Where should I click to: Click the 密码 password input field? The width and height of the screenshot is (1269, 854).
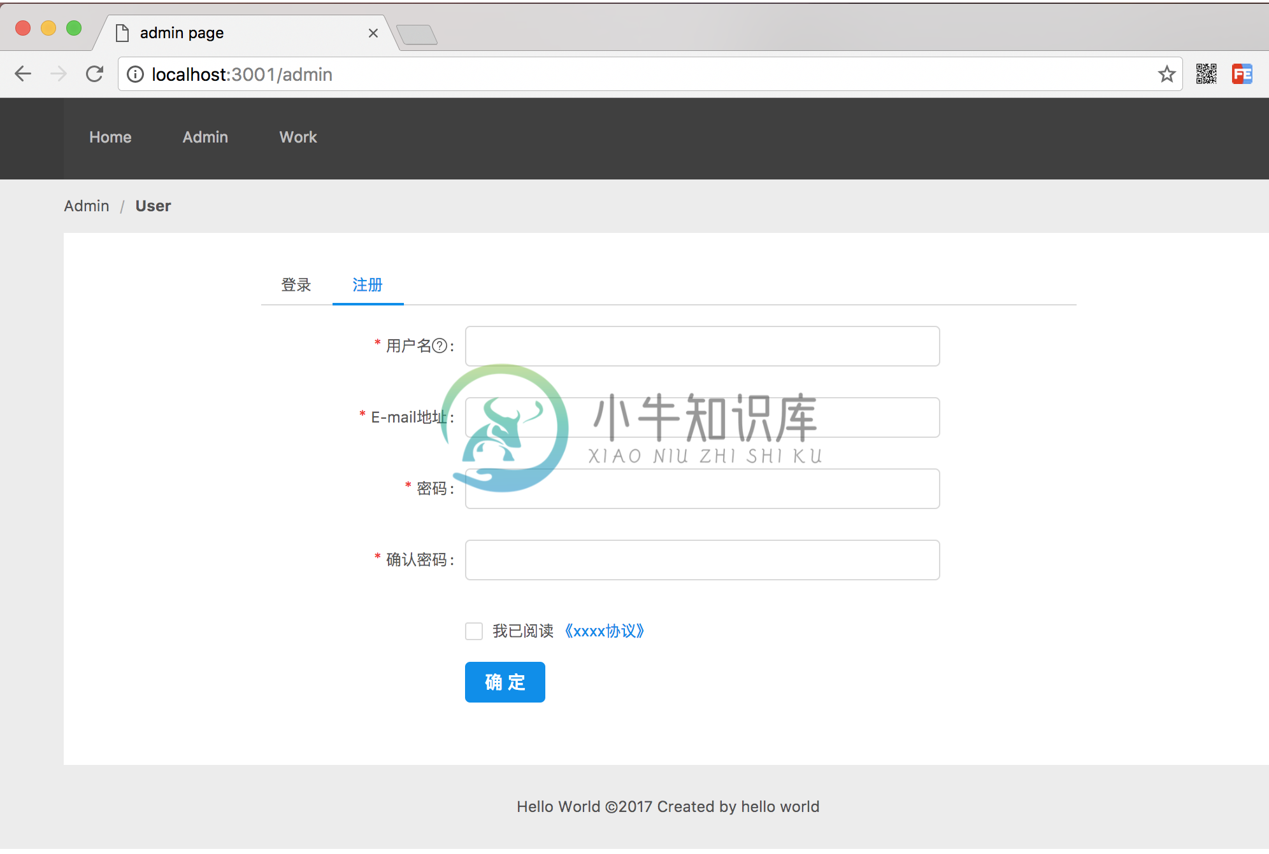point(702,488)
